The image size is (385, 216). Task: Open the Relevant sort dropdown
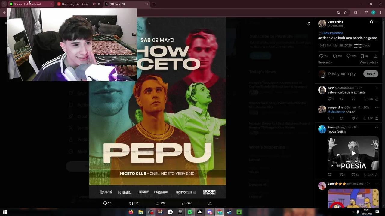pos(325,62)
